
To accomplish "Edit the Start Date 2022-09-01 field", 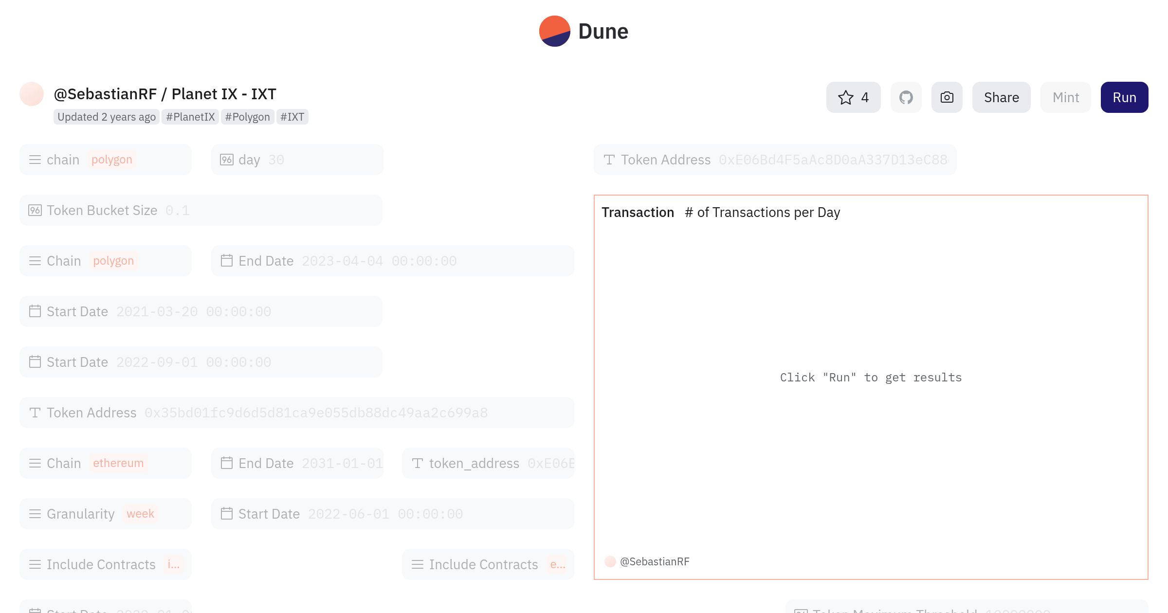I will 201,362.
